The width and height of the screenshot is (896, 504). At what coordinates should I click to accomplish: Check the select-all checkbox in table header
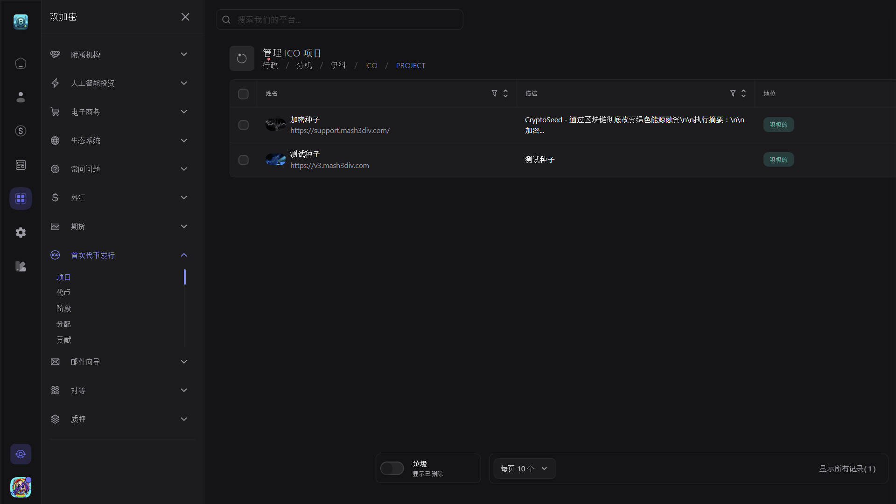(243, 94)
